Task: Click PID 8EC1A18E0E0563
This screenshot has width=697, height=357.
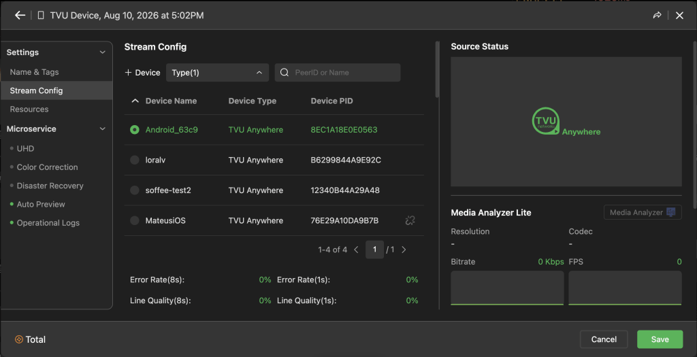Action: click(344, 130)
